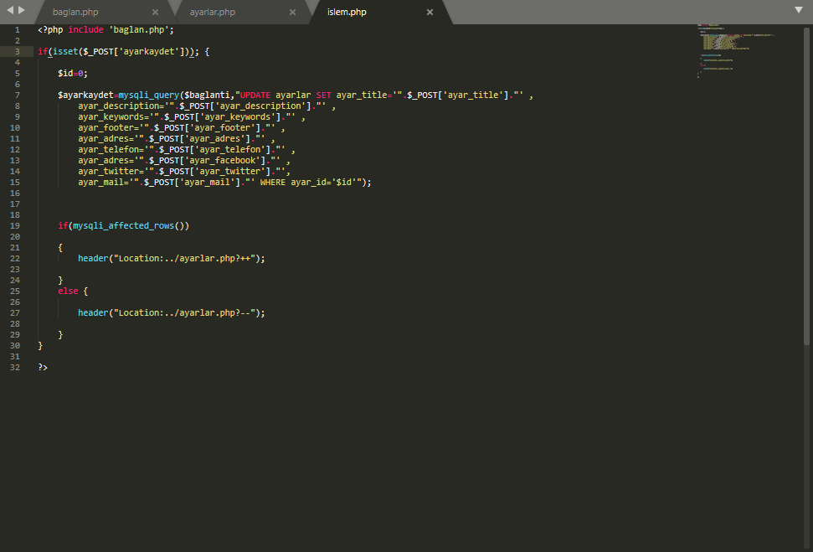Close the islem.php tab
This screenshot has width=813, height=552.
point(430,12)
